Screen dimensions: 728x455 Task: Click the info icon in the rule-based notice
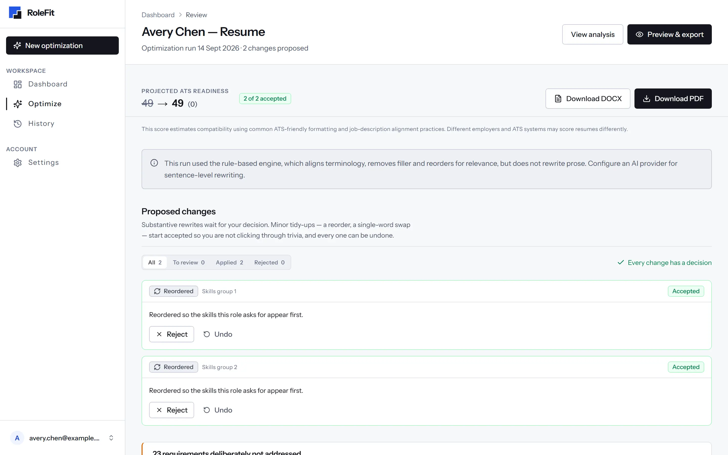click(154, 163)
